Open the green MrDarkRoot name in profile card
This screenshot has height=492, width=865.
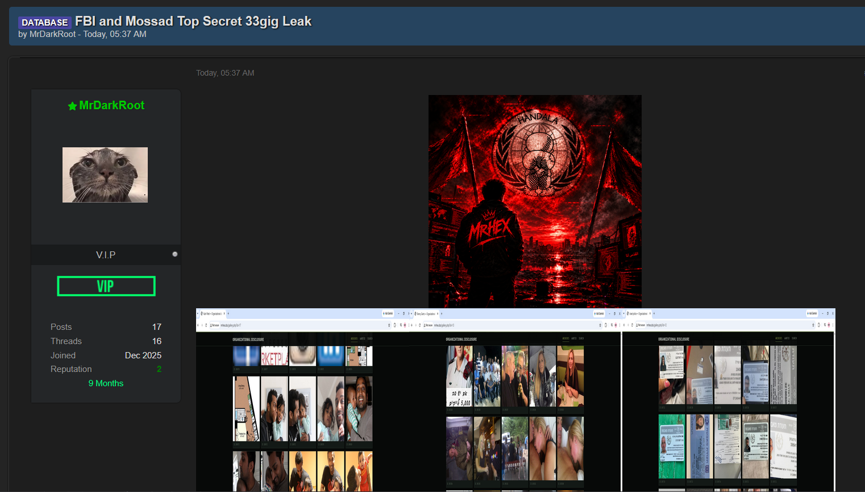click(111, 105)
